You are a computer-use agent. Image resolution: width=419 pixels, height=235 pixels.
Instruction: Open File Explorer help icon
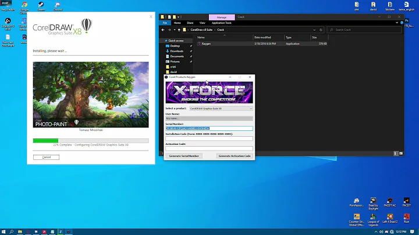click(x=402, y=23)
